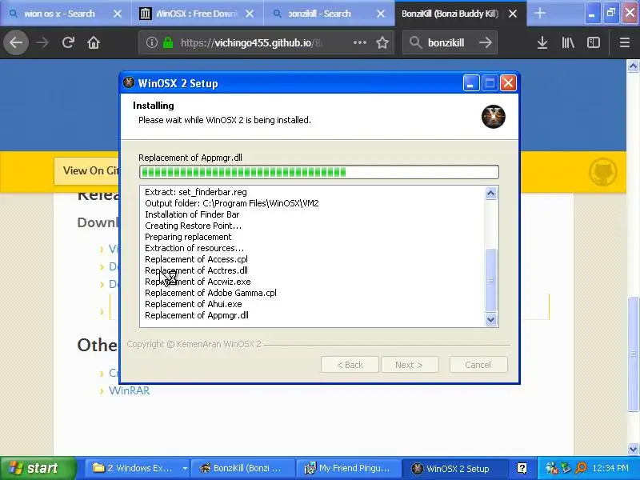The width and height of the screenshot is (640, 480).
Task: Select log line 'Creating Restore Point…'
Action: 193,226
